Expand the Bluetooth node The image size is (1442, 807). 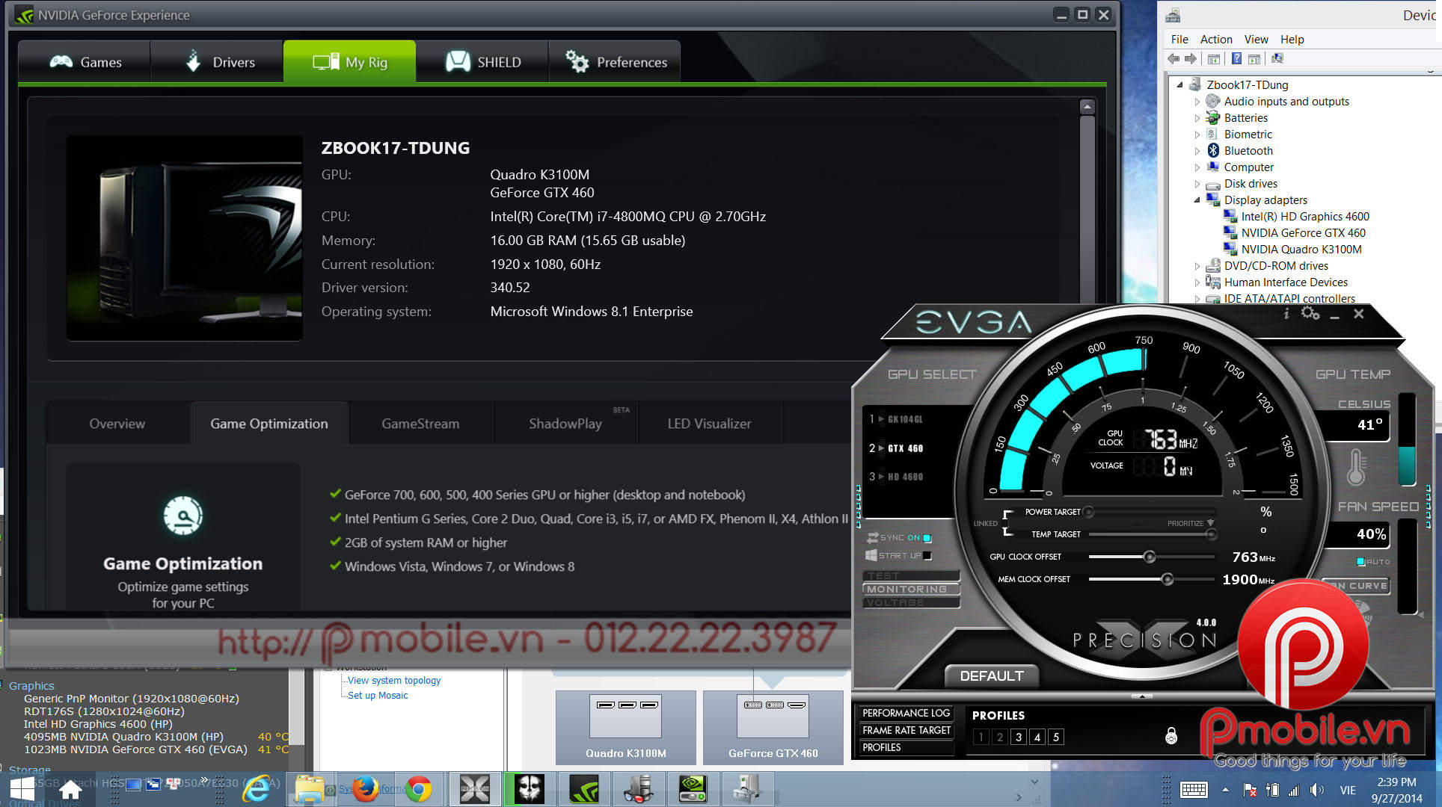tap(1197, 151)
